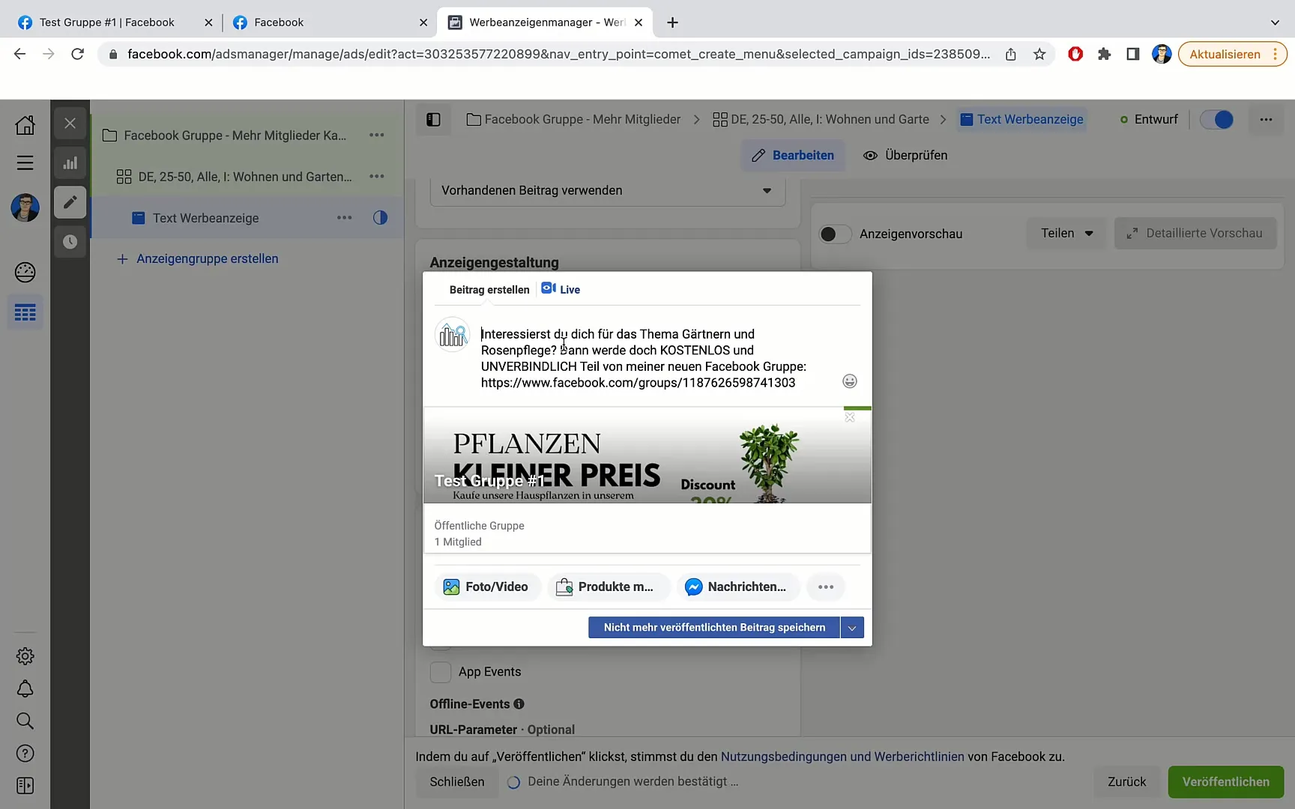Click Facebook Gruppe - Mehr Mitglieder breadcrumb
Screen dimensions: 1295x809
pyautogui.click(x=573, y=120)
